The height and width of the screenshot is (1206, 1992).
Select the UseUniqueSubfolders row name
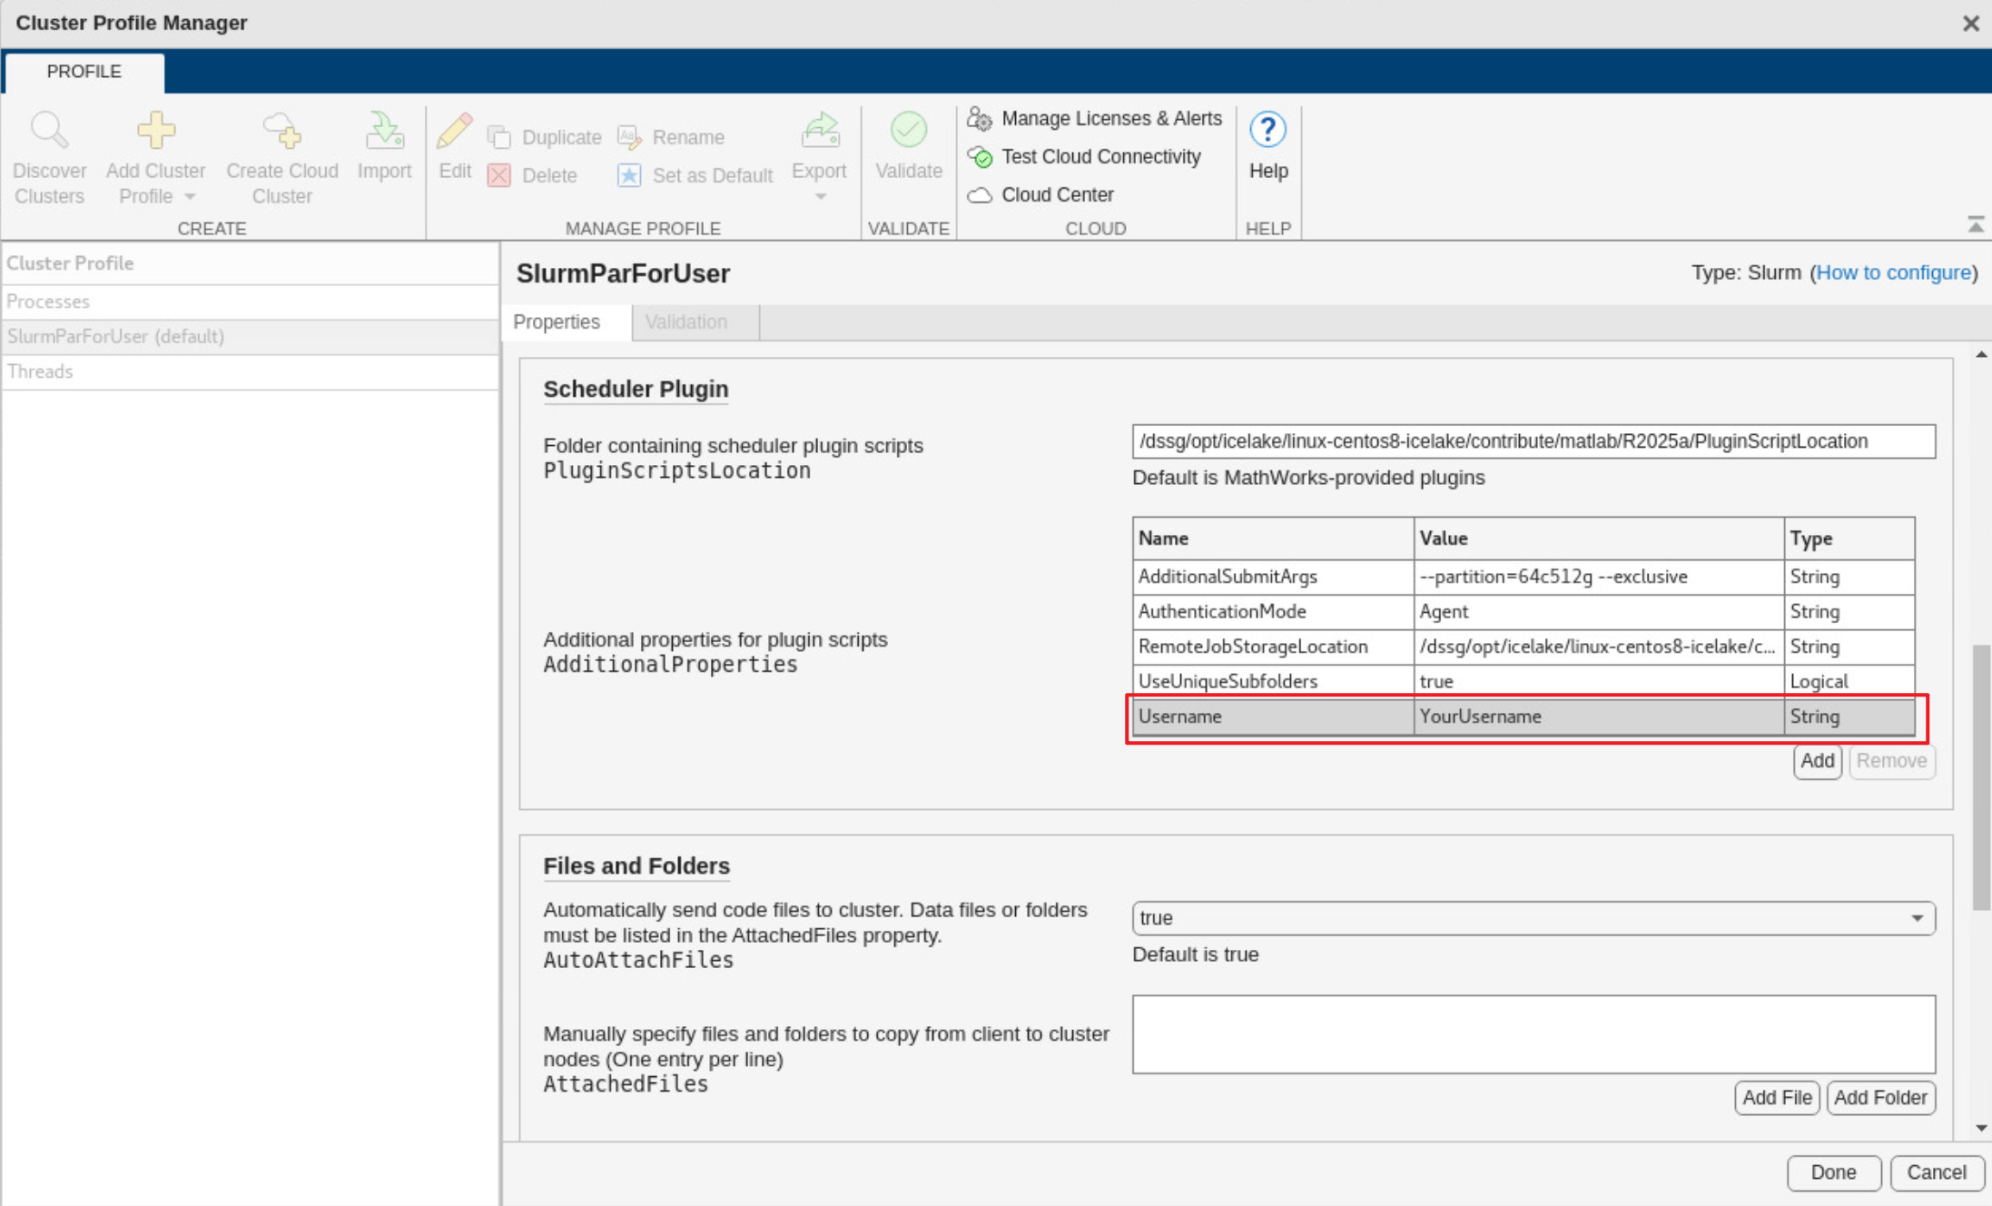(x=1272, y=681)
